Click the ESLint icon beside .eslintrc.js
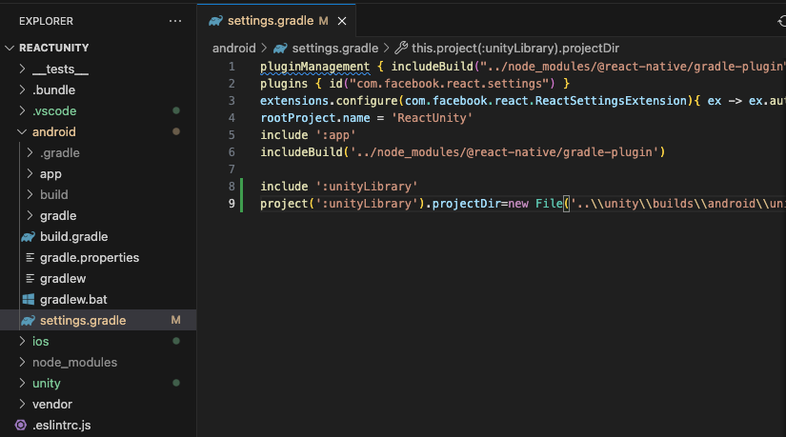 (x=21, y=426)
